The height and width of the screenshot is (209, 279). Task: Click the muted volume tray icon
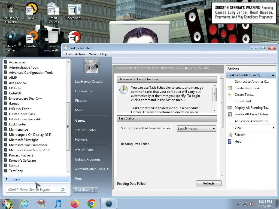(251, 204)
